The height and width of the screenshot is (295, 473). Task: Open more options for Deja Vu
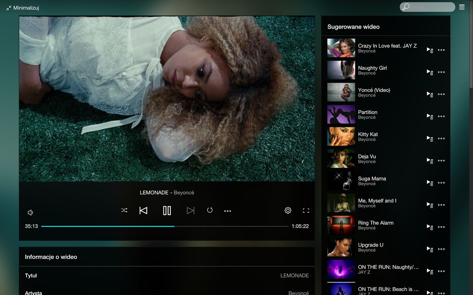[441, 161]
